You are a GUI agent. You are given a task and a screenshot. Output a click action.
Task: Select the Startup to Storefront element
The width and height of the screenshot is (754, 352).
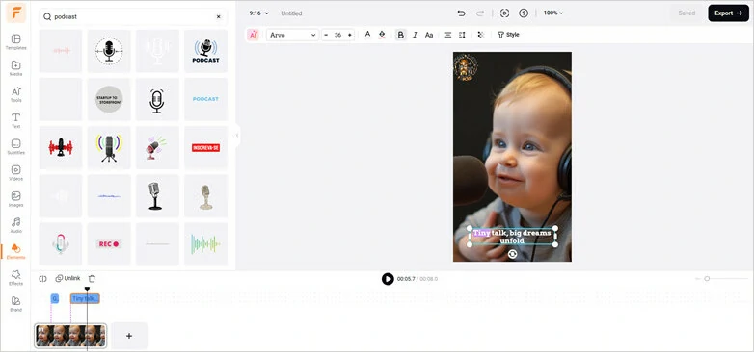pyautogui.click(x=109, y=99)
